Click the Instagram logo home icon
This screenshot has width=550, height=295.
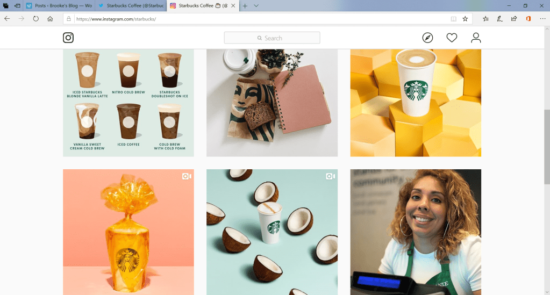(x=68, y=38)
